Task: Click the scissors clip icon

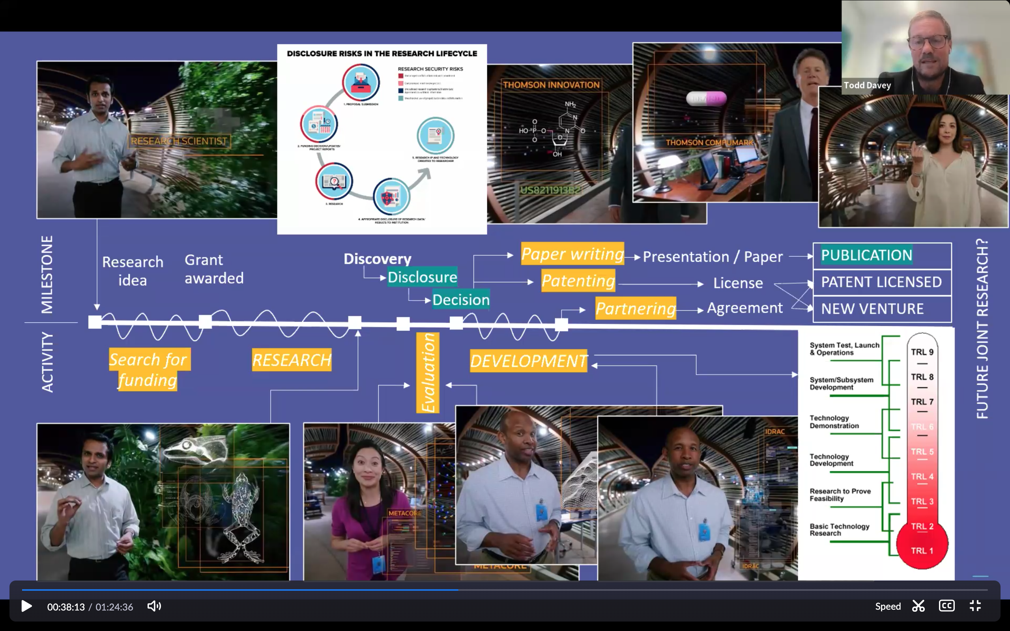Action: [918, 606]
